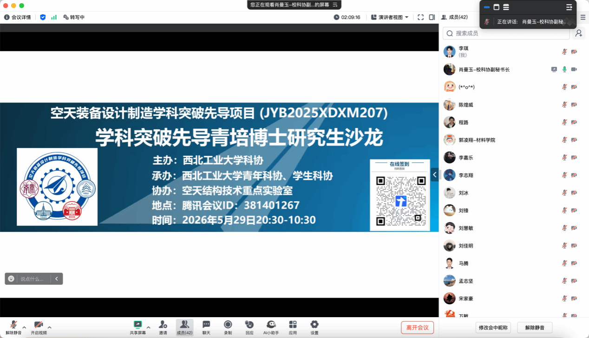Enter fullscreen with the expand icon
589x338 pixels.
click(420, 17)
